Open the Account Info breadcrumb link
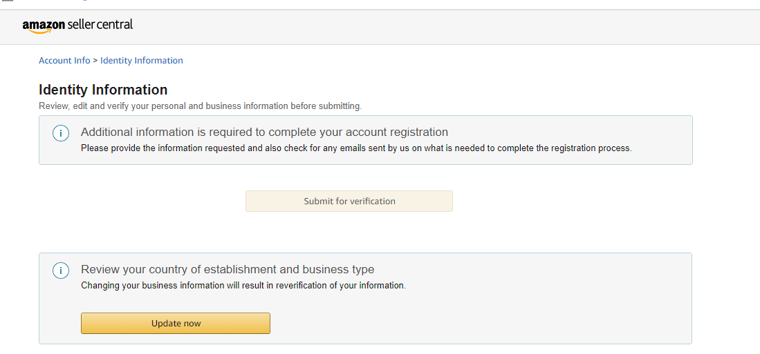 tap(64, 61)
